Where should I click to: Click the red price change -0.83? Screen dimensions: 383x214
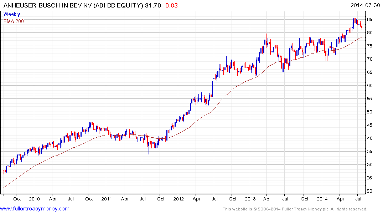click(x=170, y=5)
